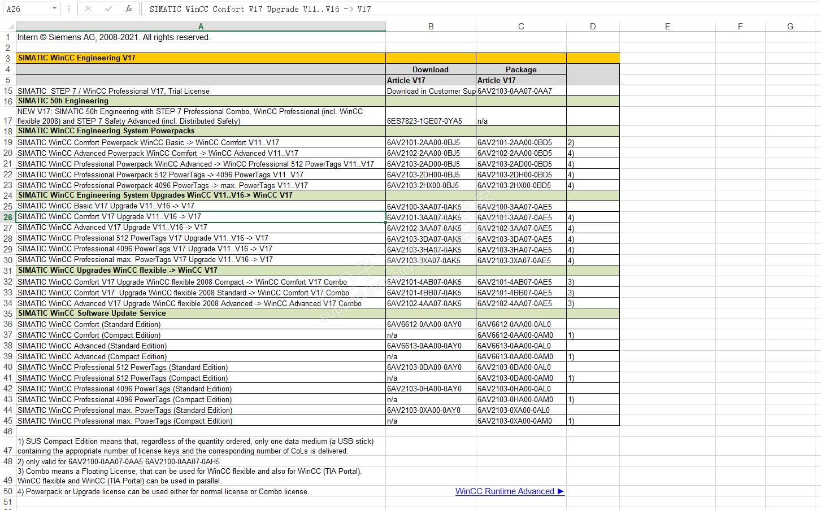The image size is (821, 510).
Task: Select 'Professional max. PowerTags (Compact Edition)' cell
Action: (x=201, y=421)
